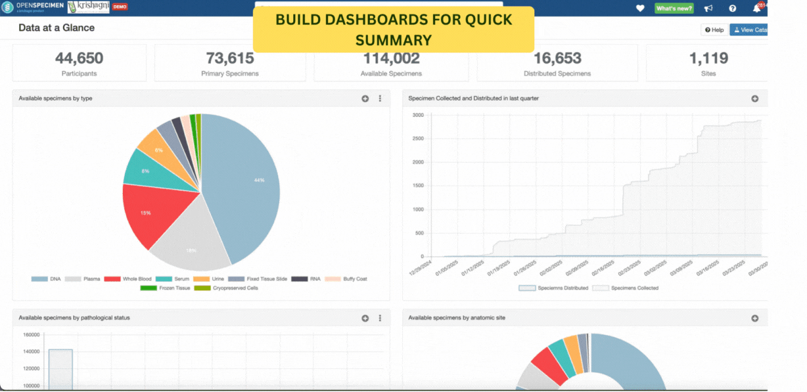Screen dimensions: 807x392
Task: Click the 73,615 Primary Specimens card
Action: tap(230, 63)
